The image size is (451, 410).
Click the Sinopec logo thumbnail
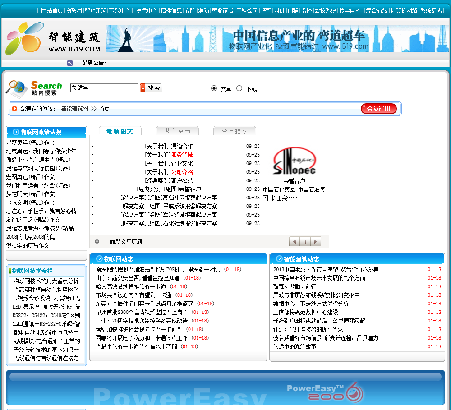pyautogui.click(x=294, y=161)
